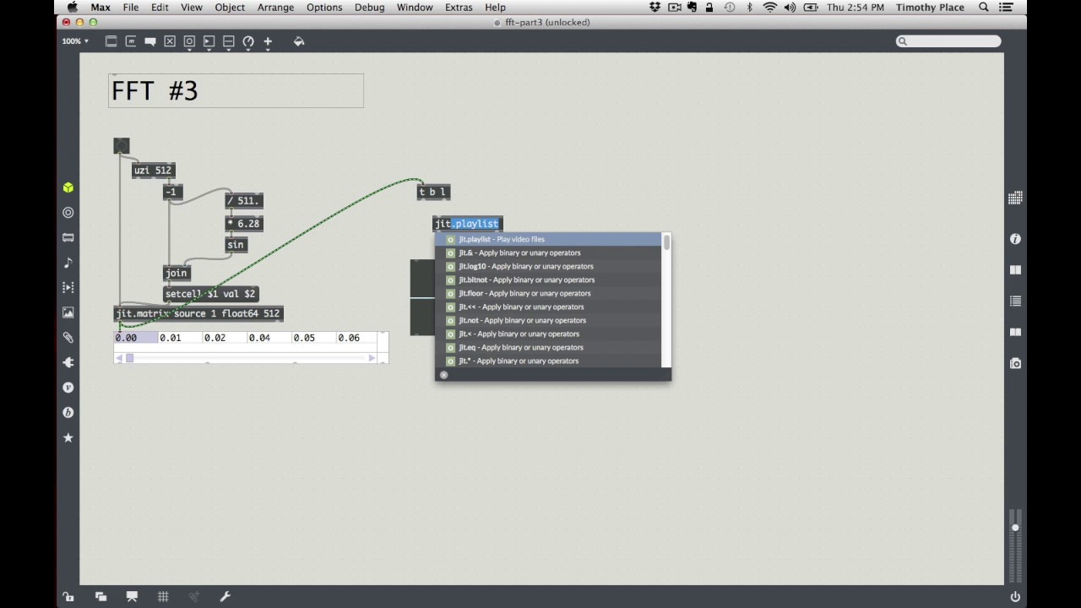Open the paperclip snippets sidebar icon
1081x608 pixels.
tap(68, 338)
